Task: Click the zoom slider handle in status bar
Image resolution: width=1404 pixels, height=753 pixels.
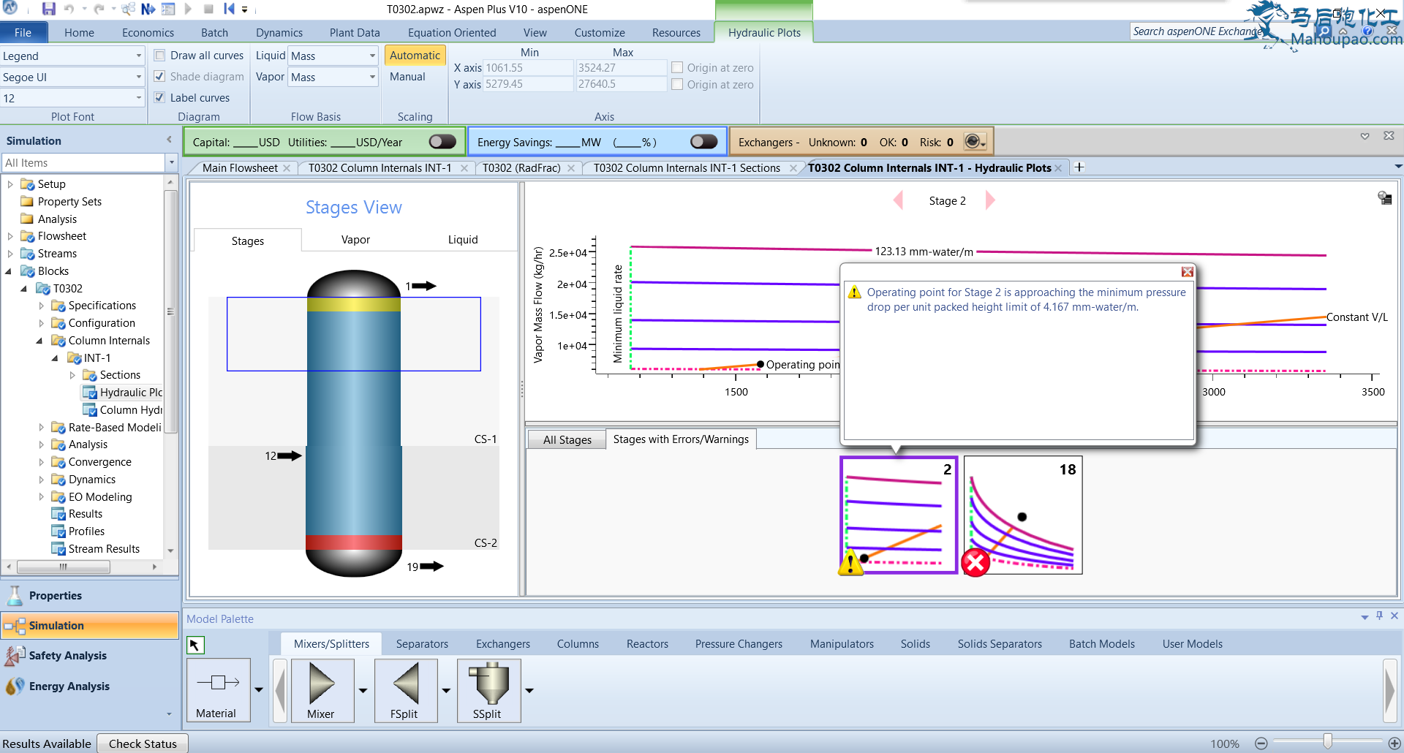Action: point(1327,743)
